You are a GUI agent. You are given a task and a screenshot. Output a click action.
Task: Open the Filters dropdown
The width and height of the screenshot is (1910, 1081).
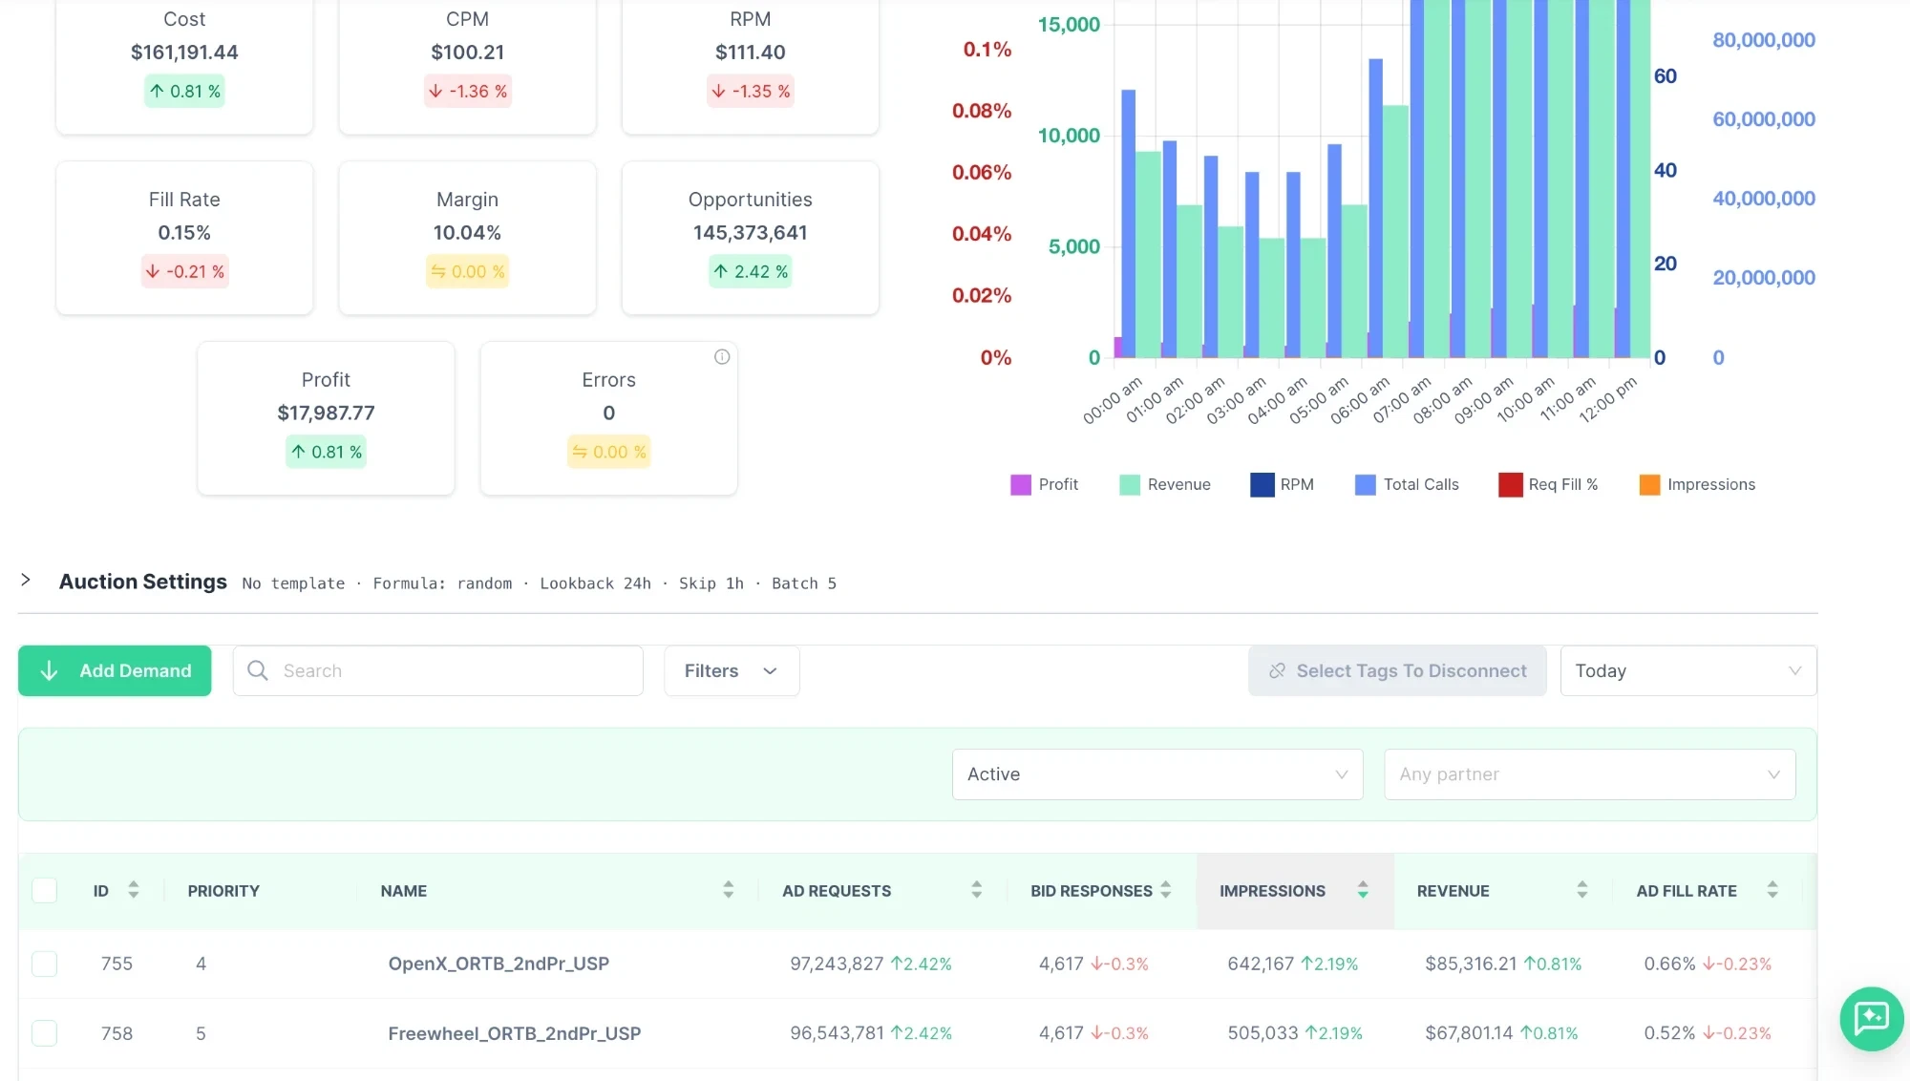pyautogui.click(x=732, y=671)
